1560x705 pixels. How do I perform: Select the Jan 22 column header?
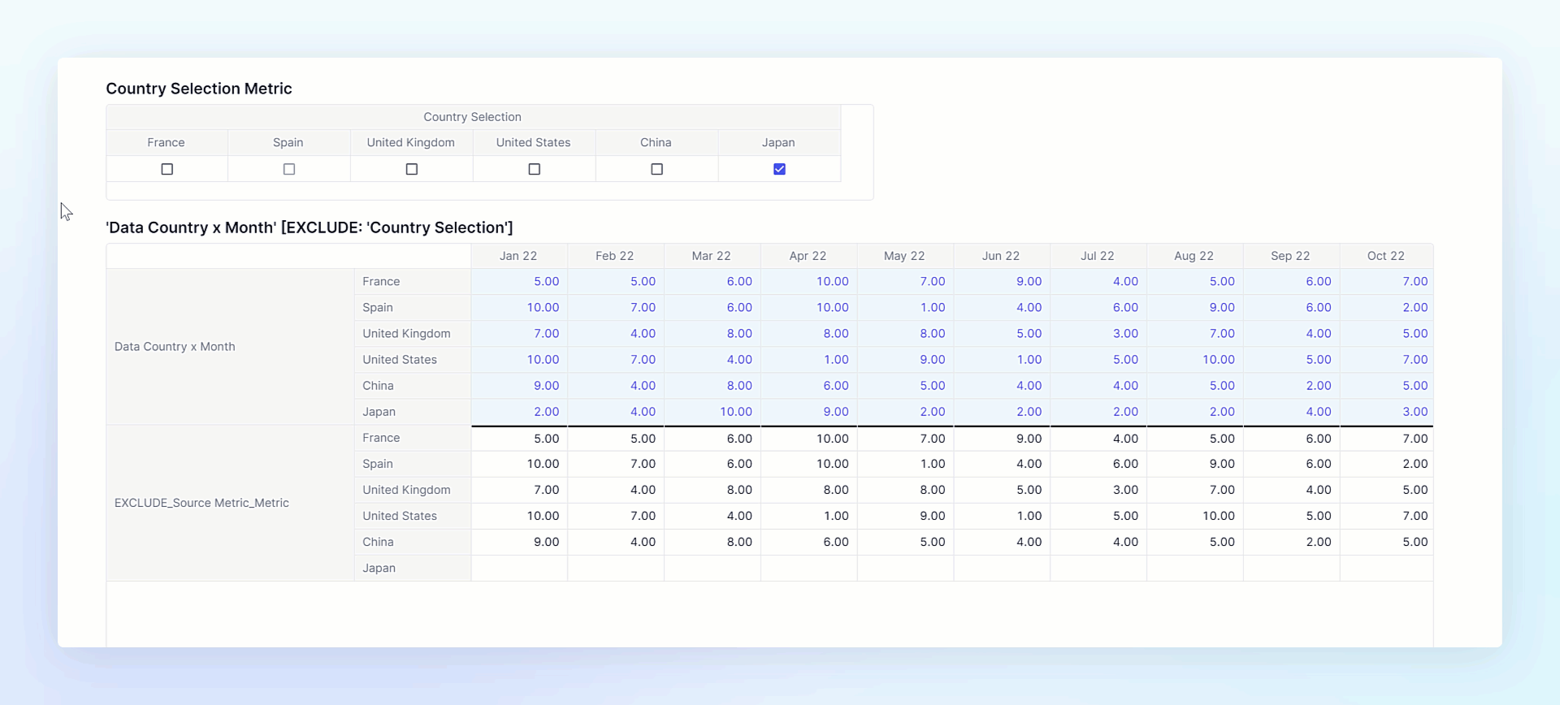(x=519, y=256)
